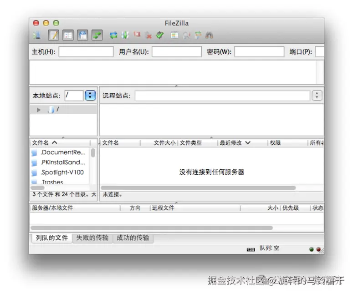Click the 方向 queue column header

(135, 208)
